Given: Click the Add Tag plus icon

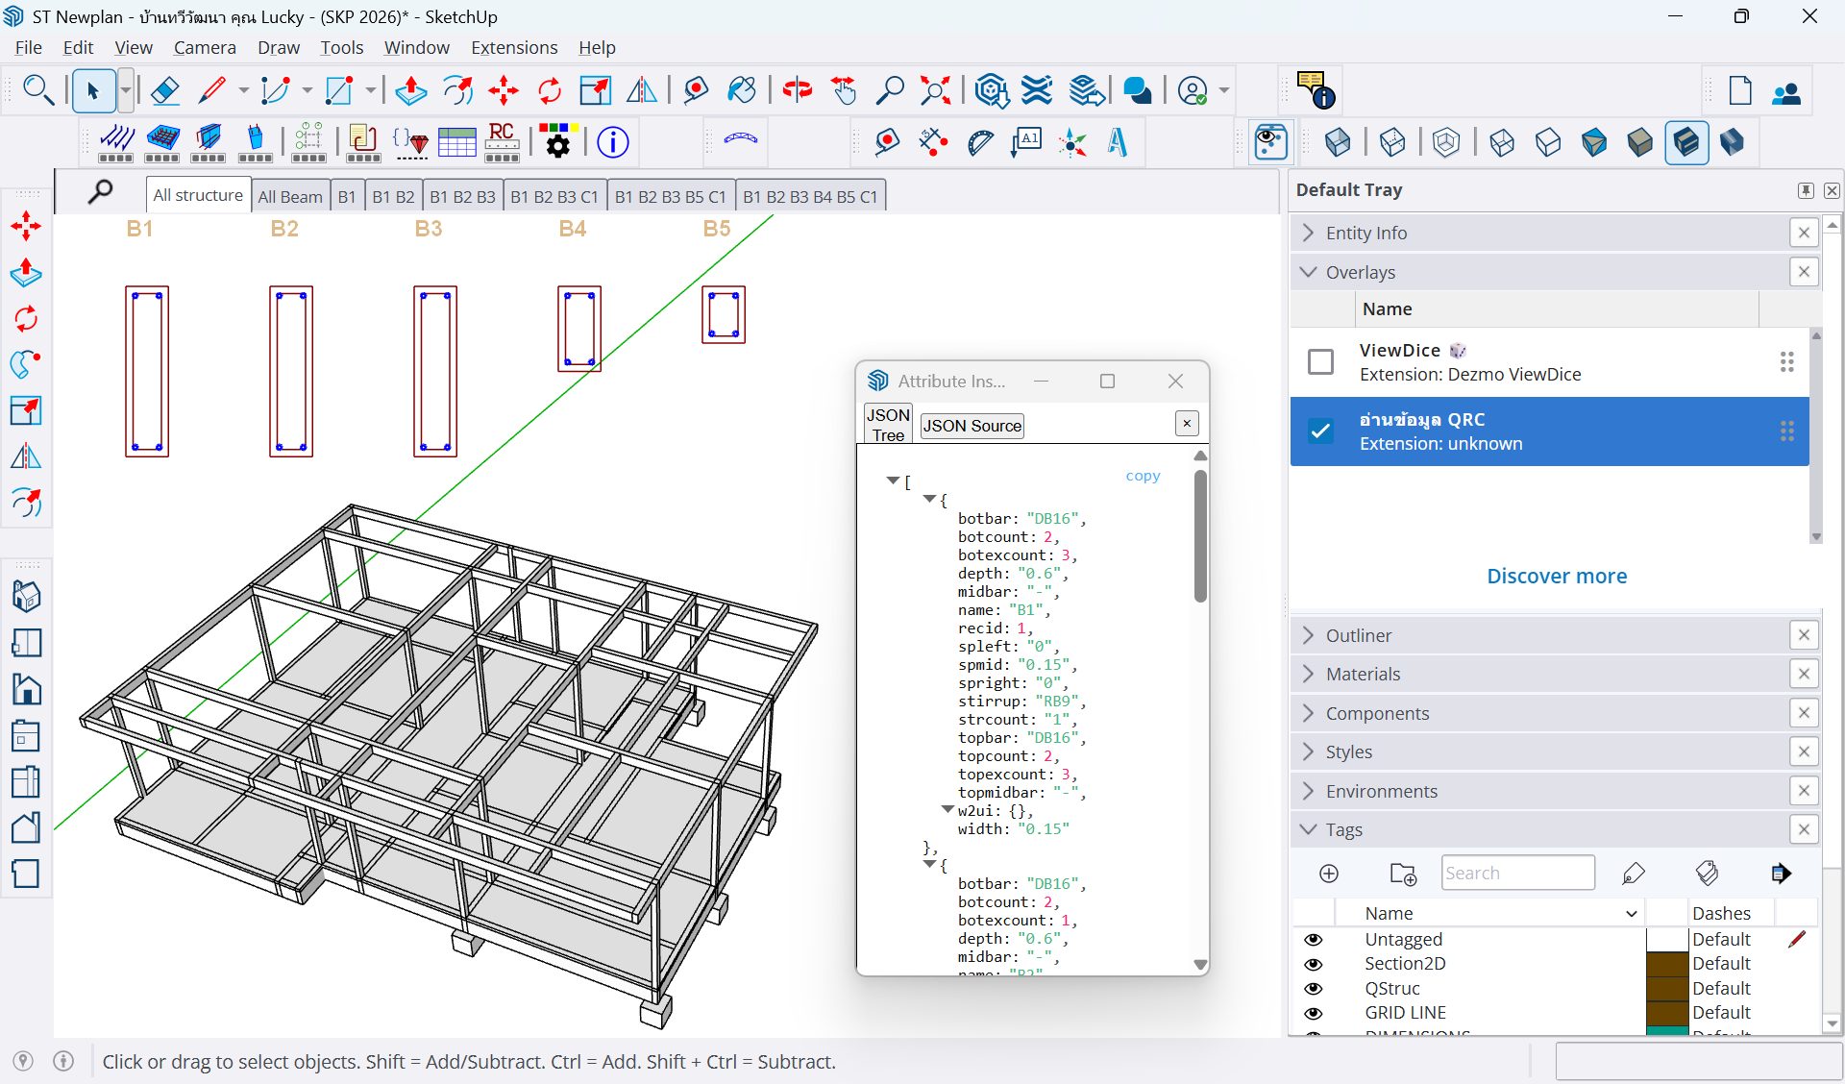Looking at the screenshot, I should pos(1329,874).
